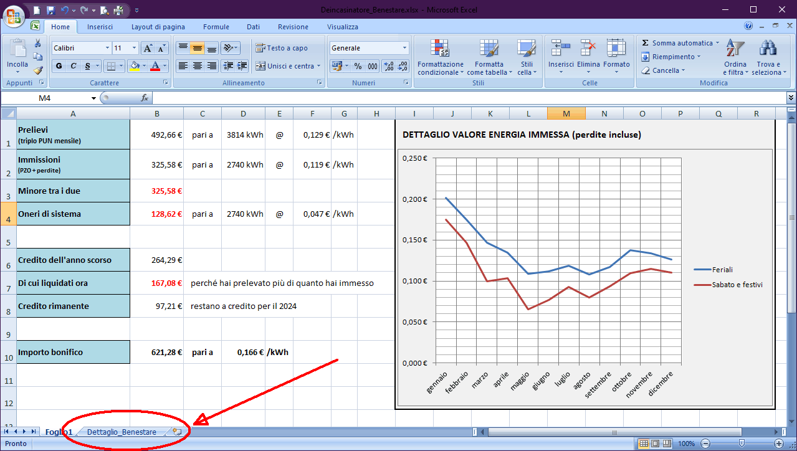Decrease decimal places

coord(402,66)
